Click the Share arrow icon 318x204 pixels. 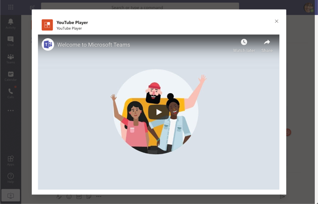tap(267, 42)
